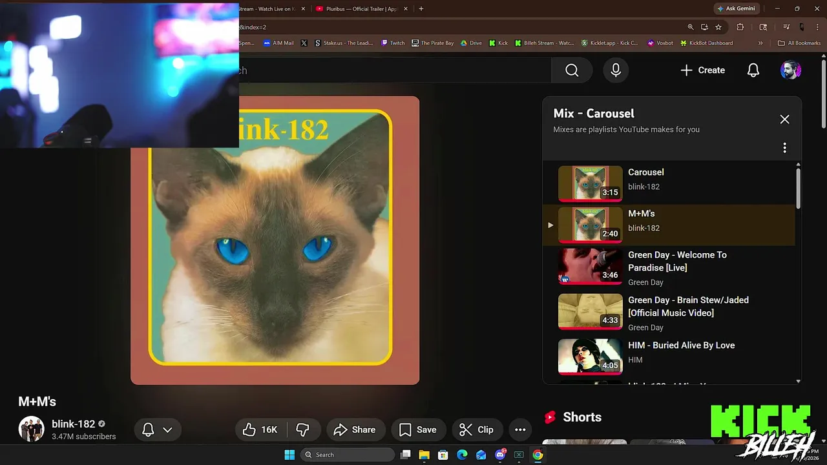
Task: Click 'HIM - Buried Alive By Love' title
Action: click(681, 345)
